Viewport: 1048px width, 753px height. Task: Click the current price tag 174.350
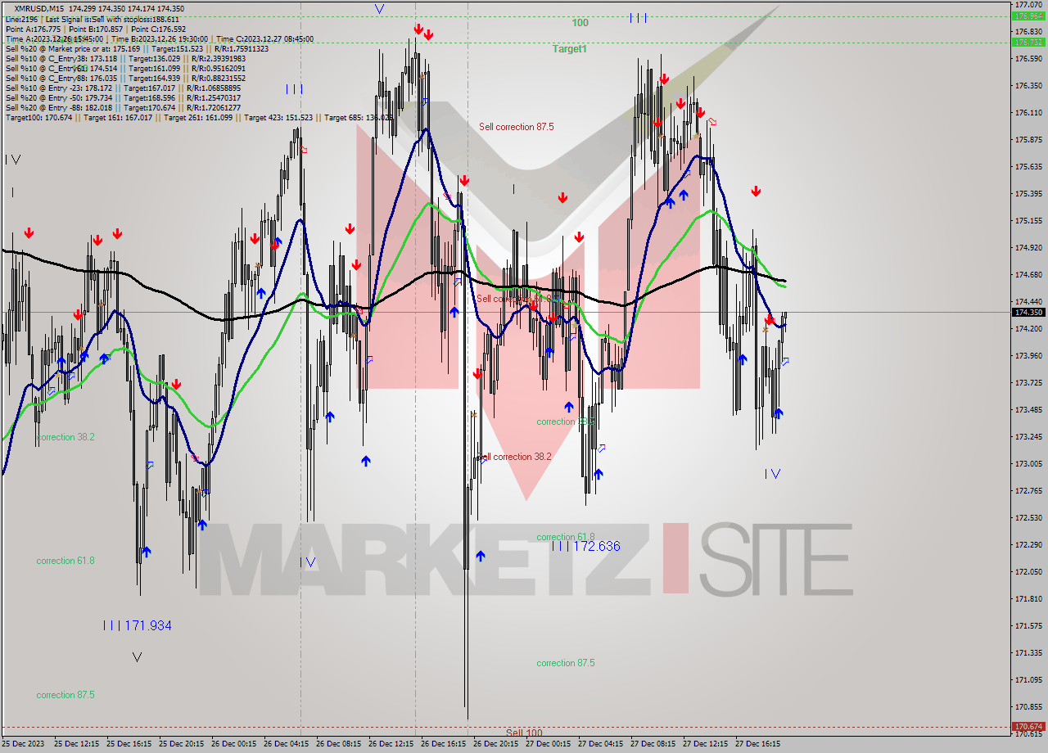point(1028,312)
